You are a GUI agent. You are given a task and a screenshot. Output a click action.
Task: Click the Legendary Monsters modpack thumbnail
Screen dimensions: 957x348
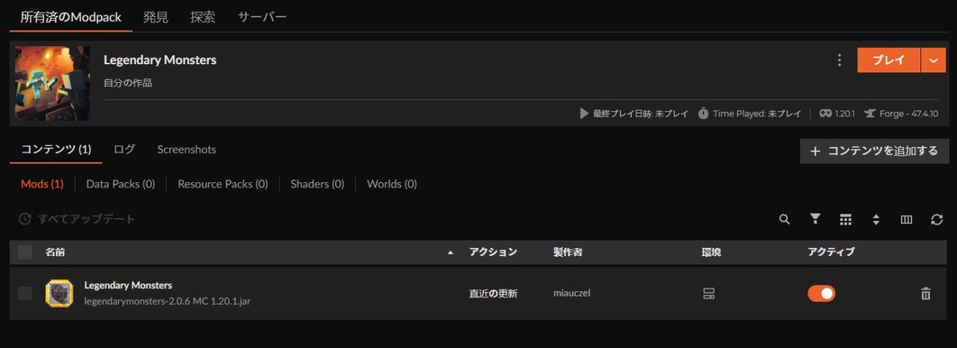pos(52,84)
